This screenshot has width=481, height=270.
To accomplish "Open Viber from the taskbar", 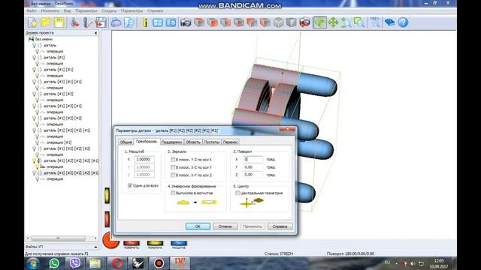I will click(x=75, y=263).
